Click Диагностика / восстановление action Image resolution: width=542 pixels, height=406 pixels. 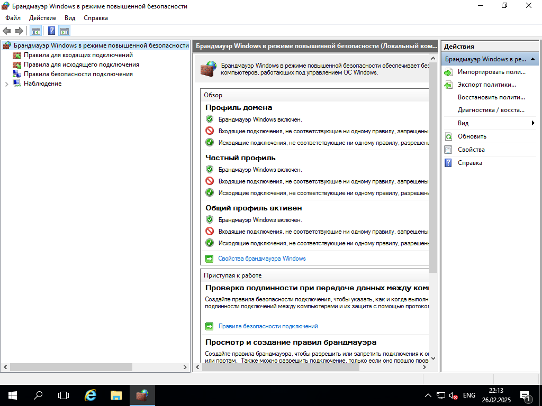tap(491, 110)
